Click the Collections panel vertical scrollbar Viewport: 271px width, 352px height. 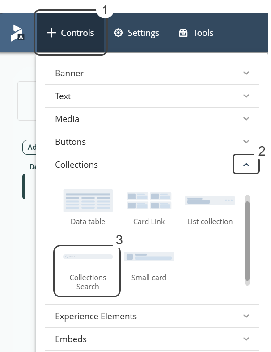point(247,240)
